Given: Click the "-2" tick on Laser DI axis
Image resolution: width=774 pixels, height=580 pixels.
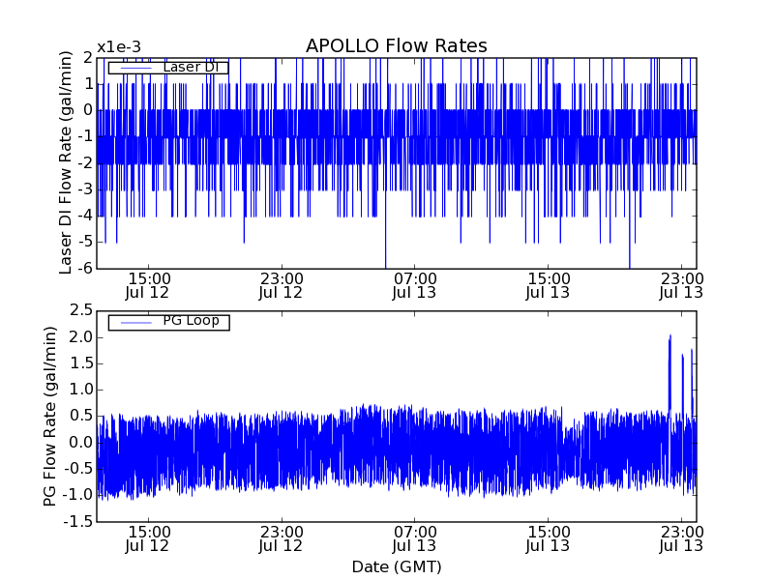Looking at the screenshot, I should (x=85, y=162).
